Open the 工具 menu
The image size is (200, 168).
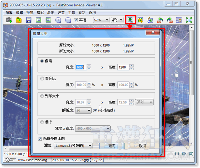pos(71,12)
